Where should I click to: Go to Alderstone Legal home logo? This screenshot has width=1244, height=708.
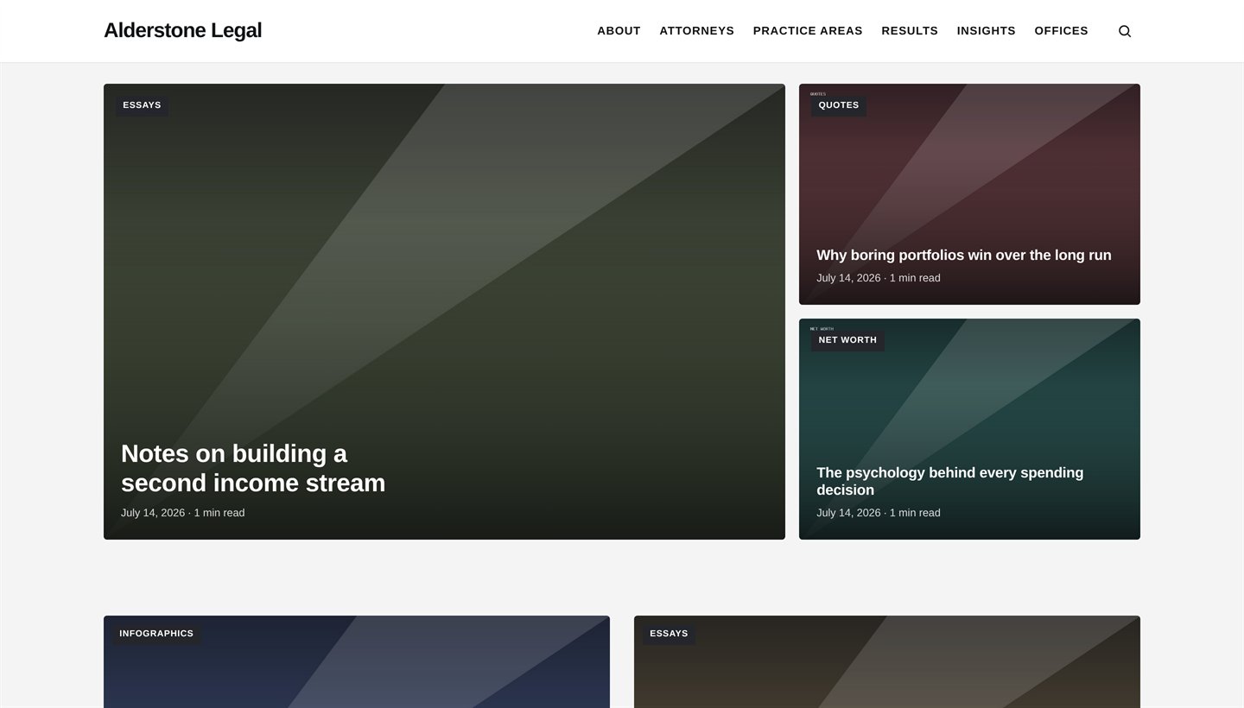click(x=182, y=30)
